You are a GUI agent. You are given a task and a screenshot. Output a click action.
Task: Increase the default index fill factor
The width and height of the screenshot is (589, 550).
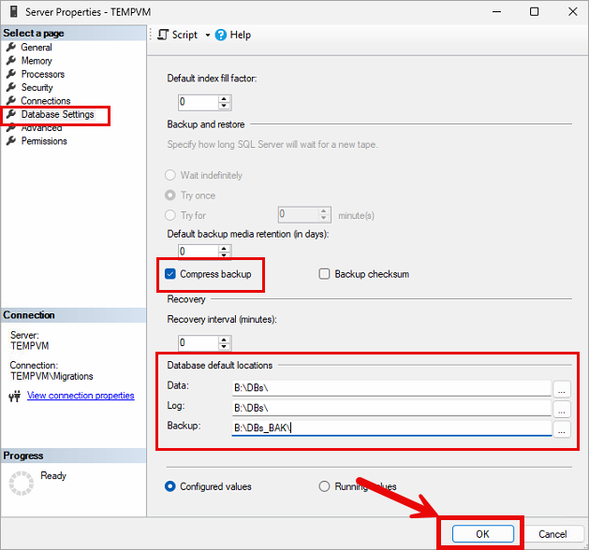pos(224,97)
